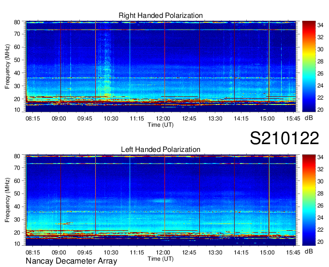Click the 15:45 tick under Left Handed plot
The height and width of the screenshot is (267, 329).
click(x=293, y=252)
